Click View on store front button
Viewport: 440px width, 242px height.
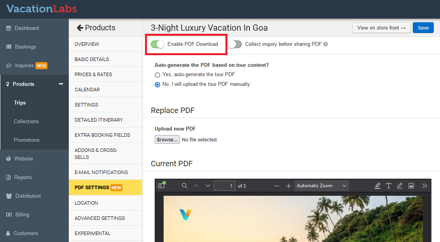pyautogui.click(x=381, y=28)
